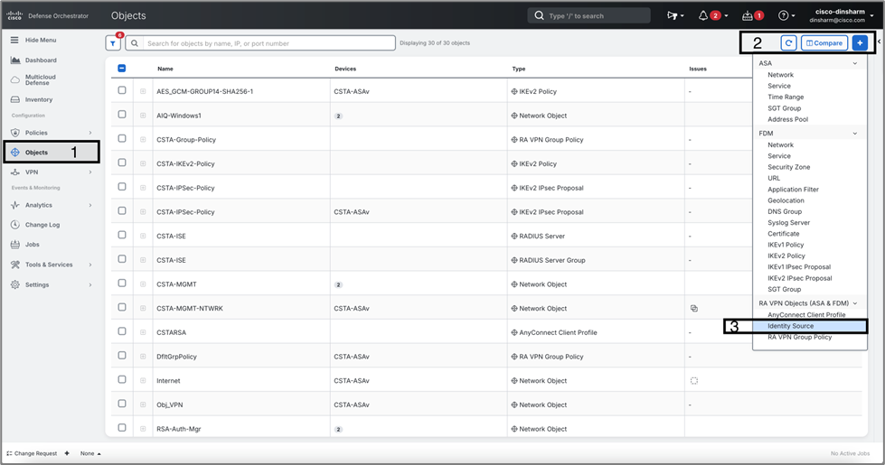This screenshot has width=885, height=465.
Task: Collapse RA VPN Objects section
Action: click(855, 303)
